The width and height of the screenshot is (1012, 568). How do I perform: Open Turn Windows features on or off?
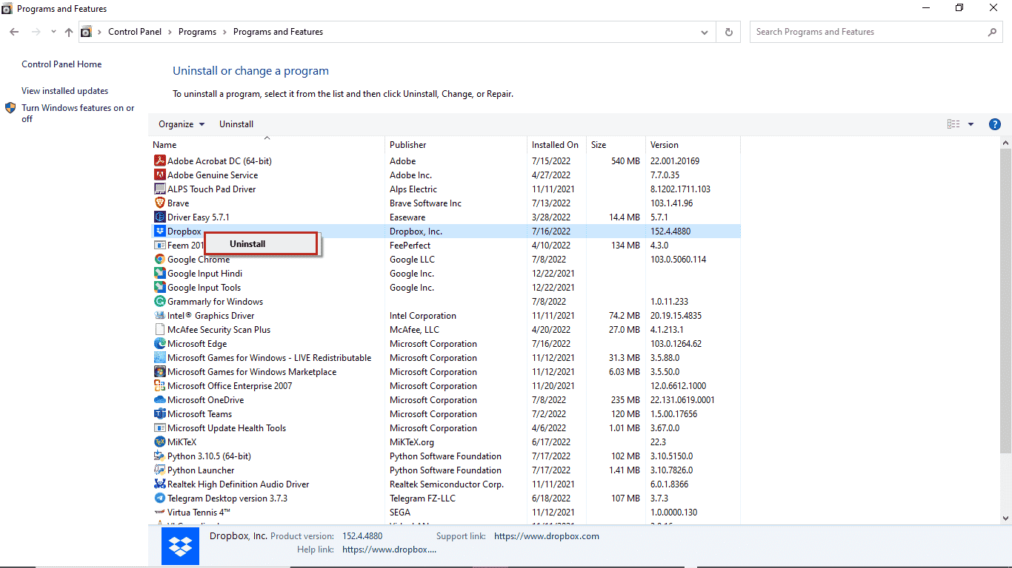pyautogui.click(x=78, y=113)
